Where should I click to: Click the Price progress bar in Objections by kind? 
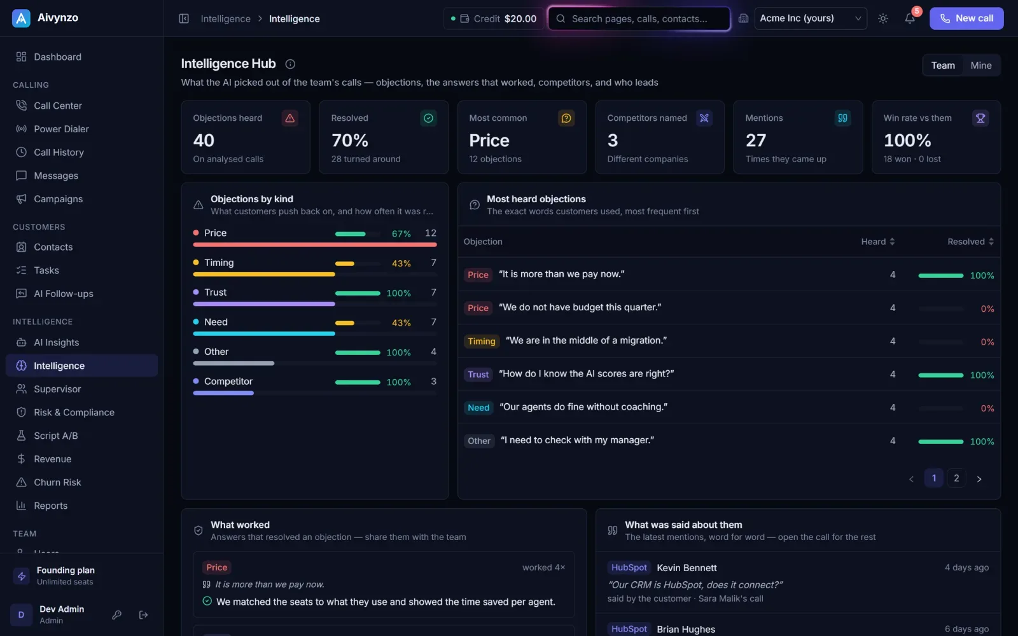click(315, 244)
